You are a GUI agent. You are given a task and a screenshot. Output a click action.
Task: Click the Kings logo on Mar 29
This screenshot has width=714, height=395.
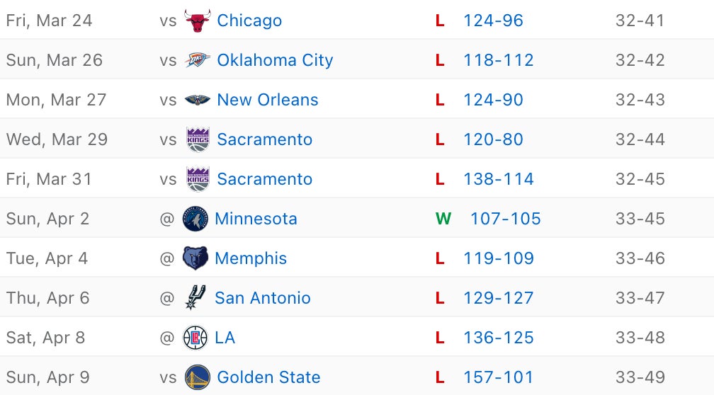pyautogui.click(x=198, y=139)
